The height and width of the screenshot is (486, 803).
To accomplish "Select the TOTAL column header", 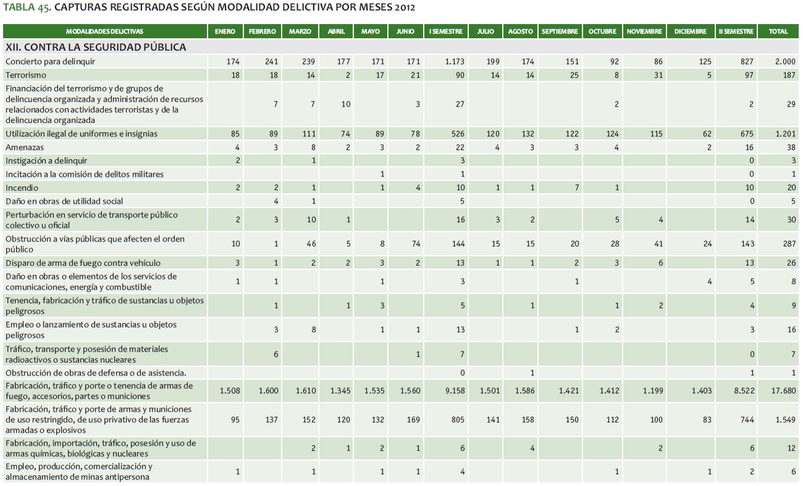I will click(x=778, y=31).
